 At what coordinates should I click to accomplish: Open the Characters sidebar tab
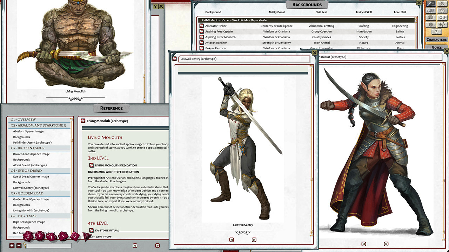pyautogui.click(x=437, y=40)
